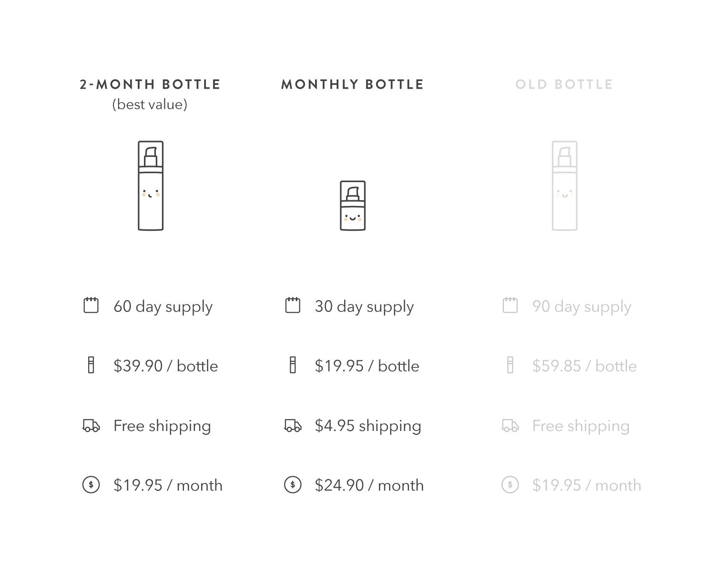This screenshot has width=715, height=575.
Task: Click the 2-month bottle illustration
Action: click(x=151, y=185)
